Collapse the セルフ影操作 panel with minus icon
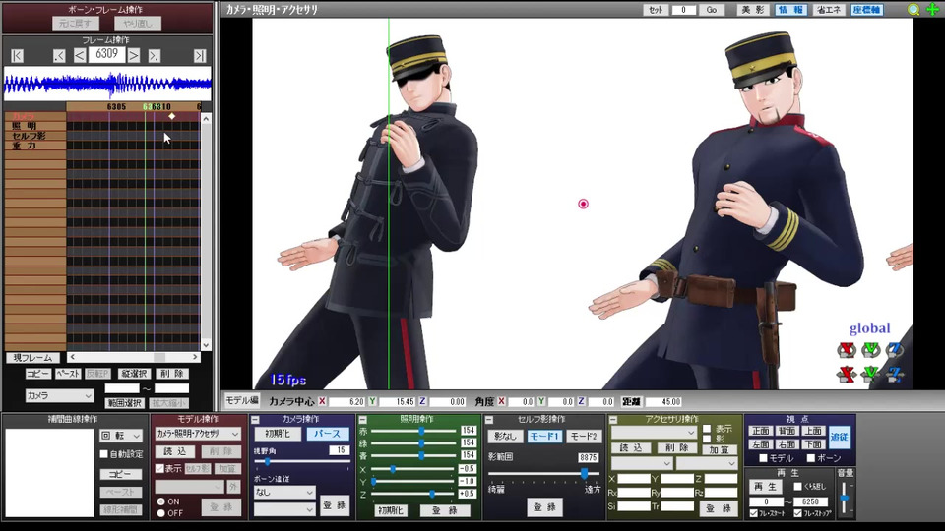This screenshot has width=945, height=531. pyautogui.click(x=489, y=420)
